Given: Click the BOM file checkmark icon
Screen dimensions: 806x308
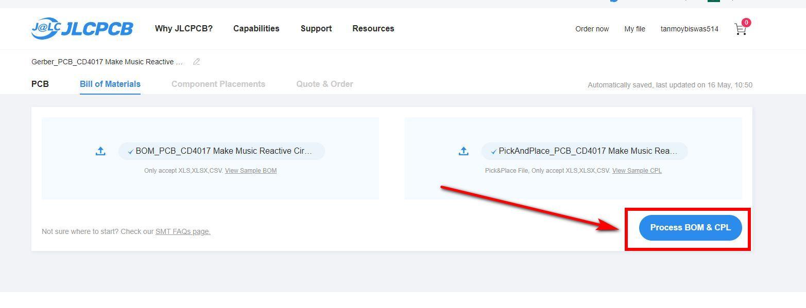Looking at the screenshot, I should click(131, 152).
